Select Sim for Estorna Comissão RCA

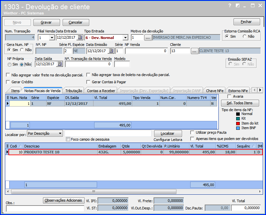pyautogui.click(x=227, y=36)
